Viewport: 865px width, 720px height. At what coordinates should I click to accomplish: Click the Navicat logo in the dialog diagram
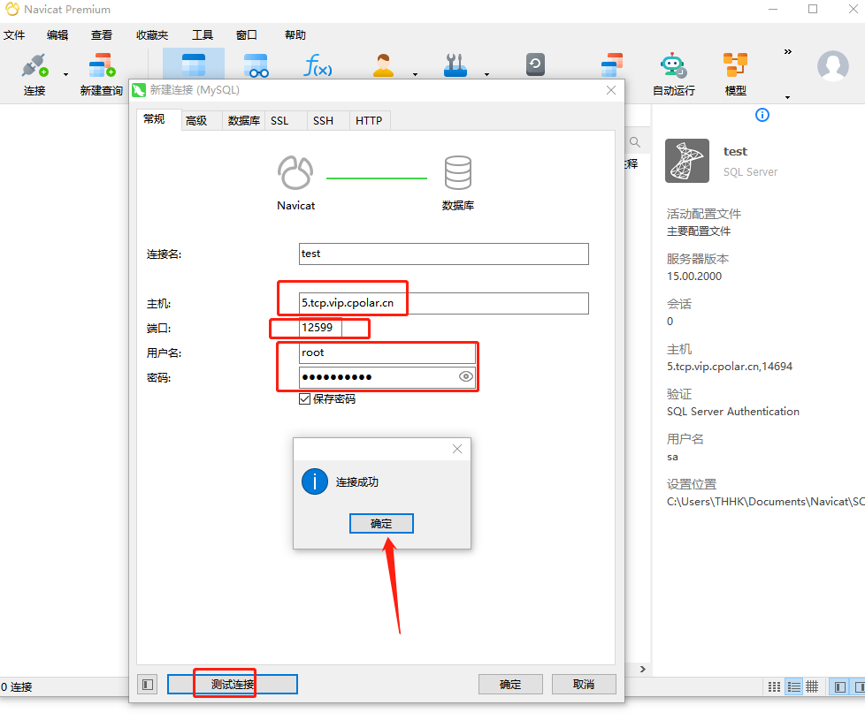pyautogui.click(x=295, y=172)
